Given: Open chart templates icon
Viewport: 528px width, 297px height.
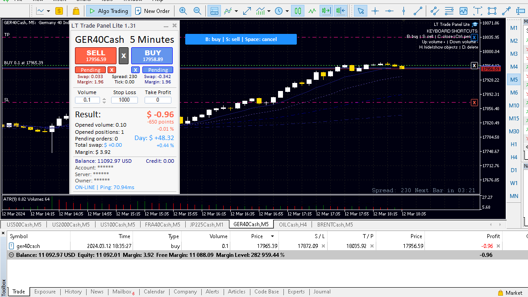Looking at the screenshot, I should 260,11.
